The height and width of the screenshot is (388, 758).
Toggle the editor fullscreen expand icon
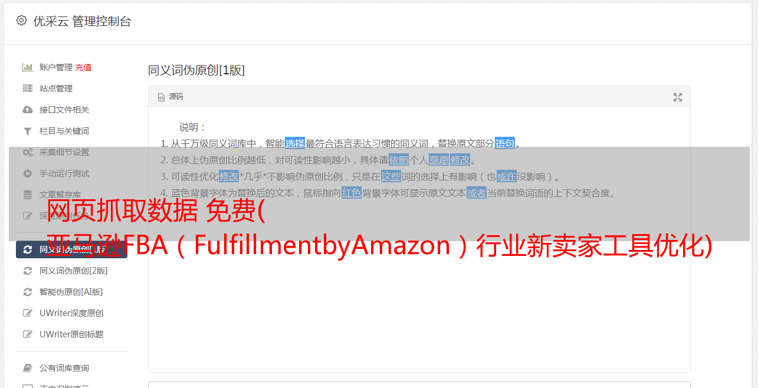click(678, 97)
